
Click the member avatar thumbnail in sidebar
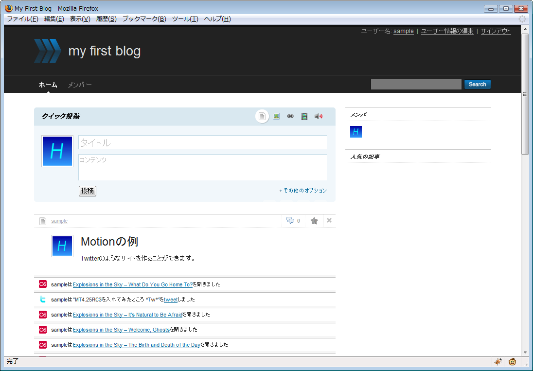point(356,132)
